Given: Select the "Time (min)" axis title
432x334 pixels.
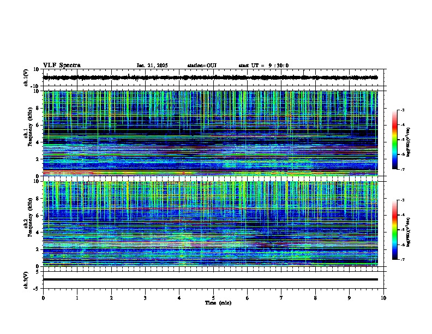Looking at the screenshot, I should tap(218, 303).
